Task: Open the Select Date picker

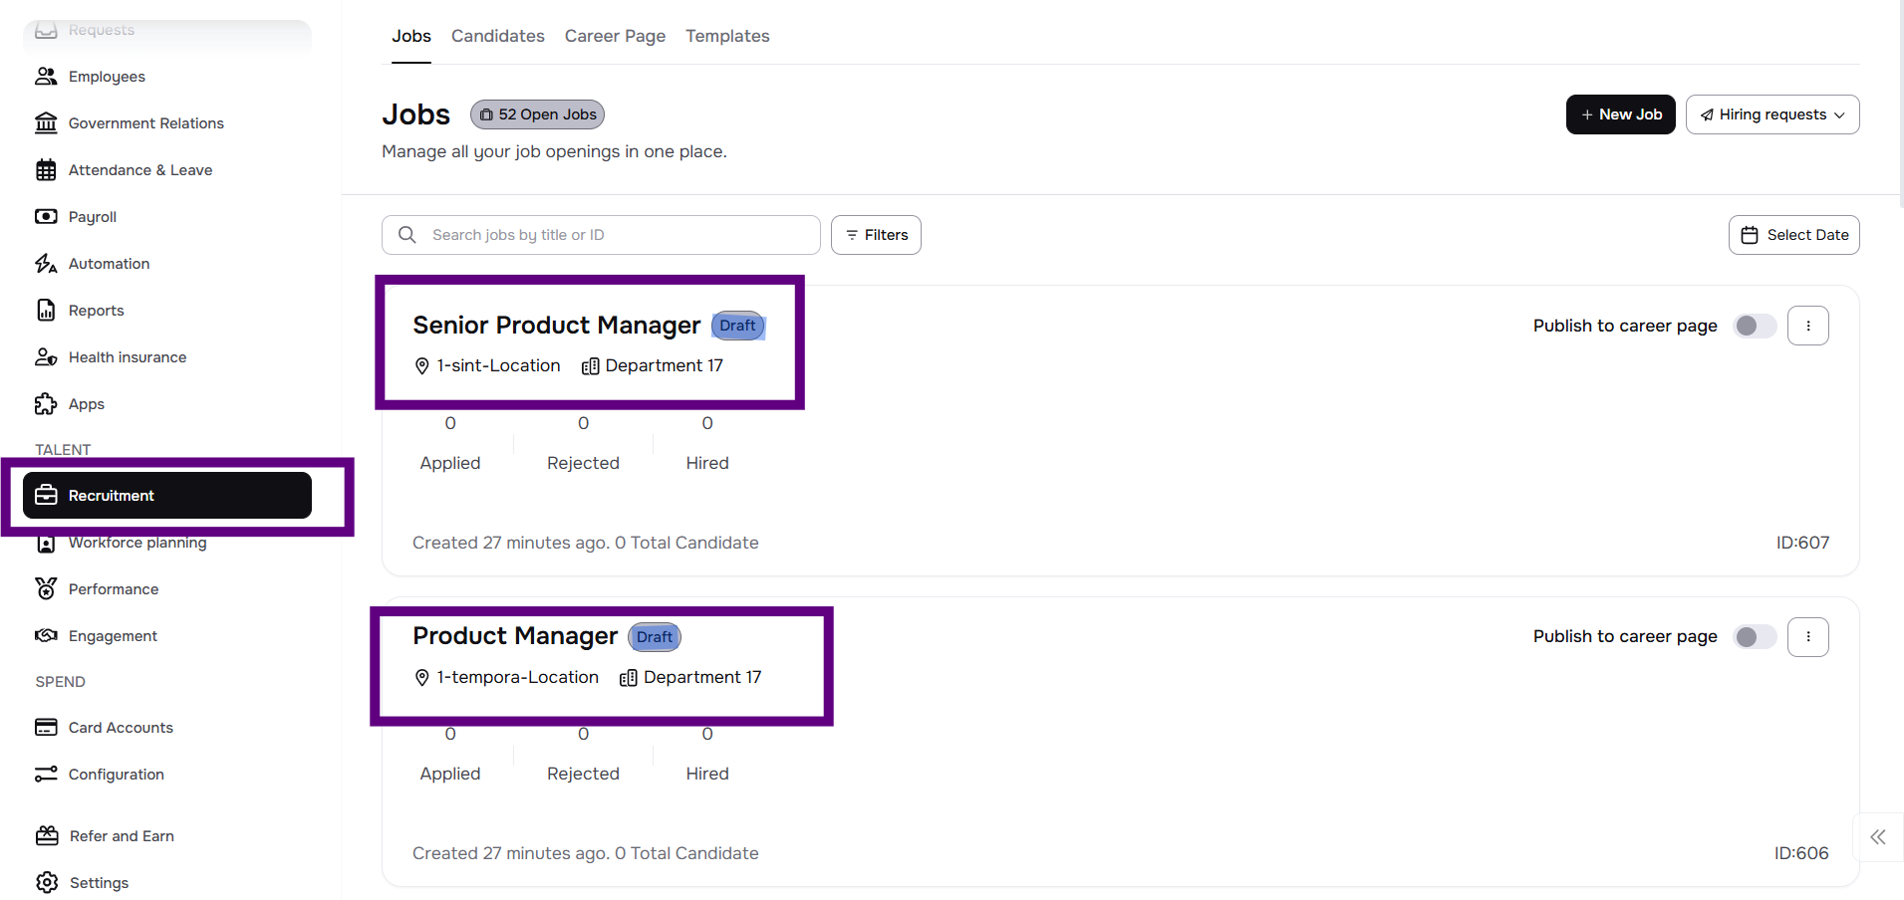Action: (1793, 235)
